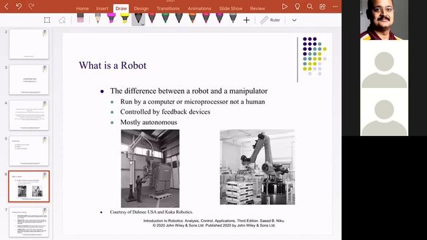Select the eraser tool
Screen dimensions: 427x240
80,18
